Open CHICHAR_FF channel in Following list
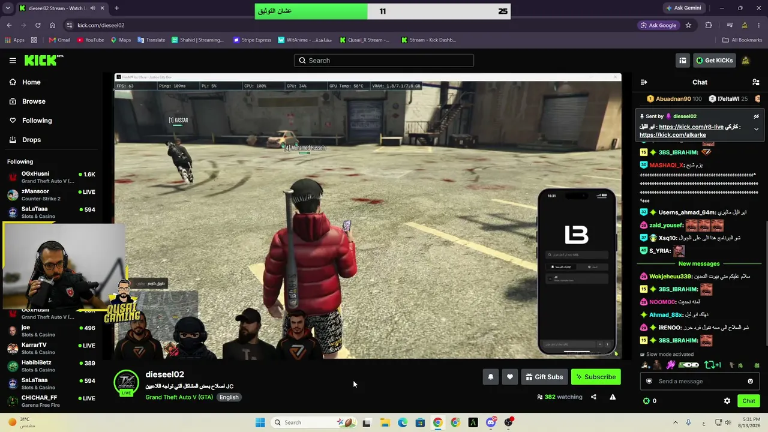The width and height of the screenshot is (768, 432). click(51, 400)
